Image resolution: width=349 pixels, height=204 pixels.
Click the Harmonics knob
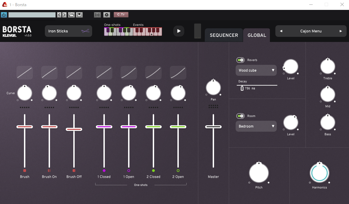320,173
